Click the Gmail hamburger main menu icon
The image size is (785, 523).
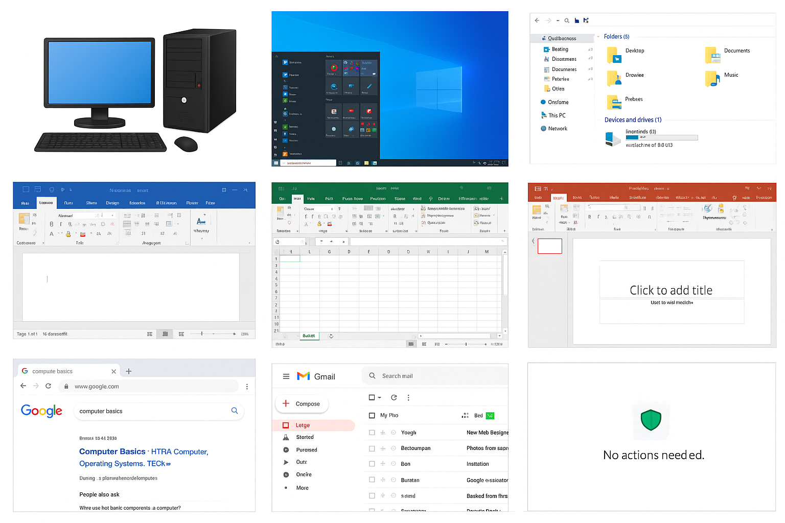286,376
